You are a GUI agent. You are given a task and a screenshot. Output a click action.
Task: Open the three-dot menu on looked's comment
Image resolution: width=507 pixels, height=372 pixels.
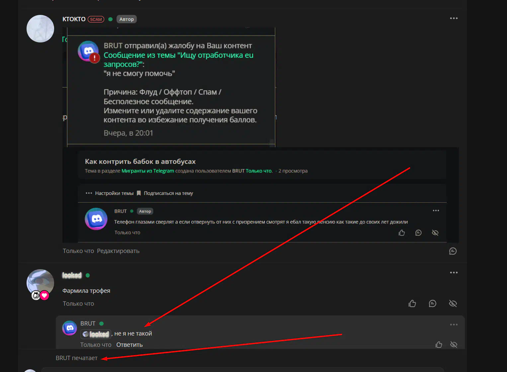[x=454, y=273]
